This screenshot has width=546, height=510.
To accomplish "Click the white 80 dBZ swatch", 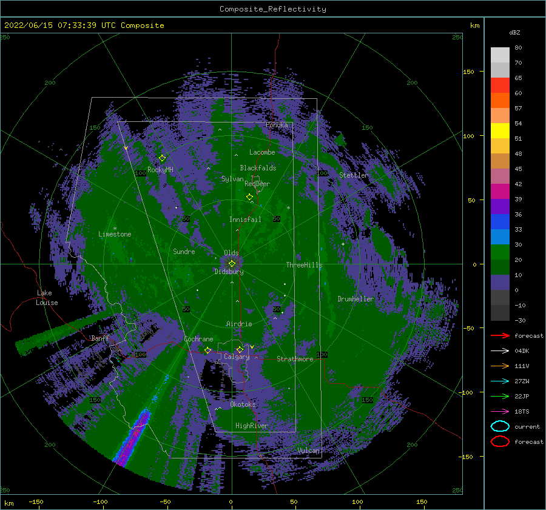I will click(x=500, y=55).
